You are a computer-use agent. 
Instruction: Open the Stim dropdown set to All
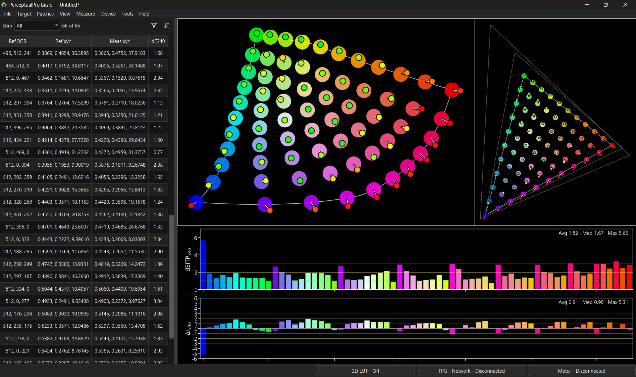pos(37,25)
